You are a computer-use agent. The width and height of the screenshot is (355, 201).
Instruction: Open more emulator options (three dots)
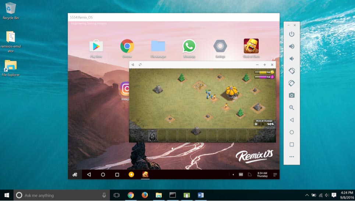(x=292, y=157)
